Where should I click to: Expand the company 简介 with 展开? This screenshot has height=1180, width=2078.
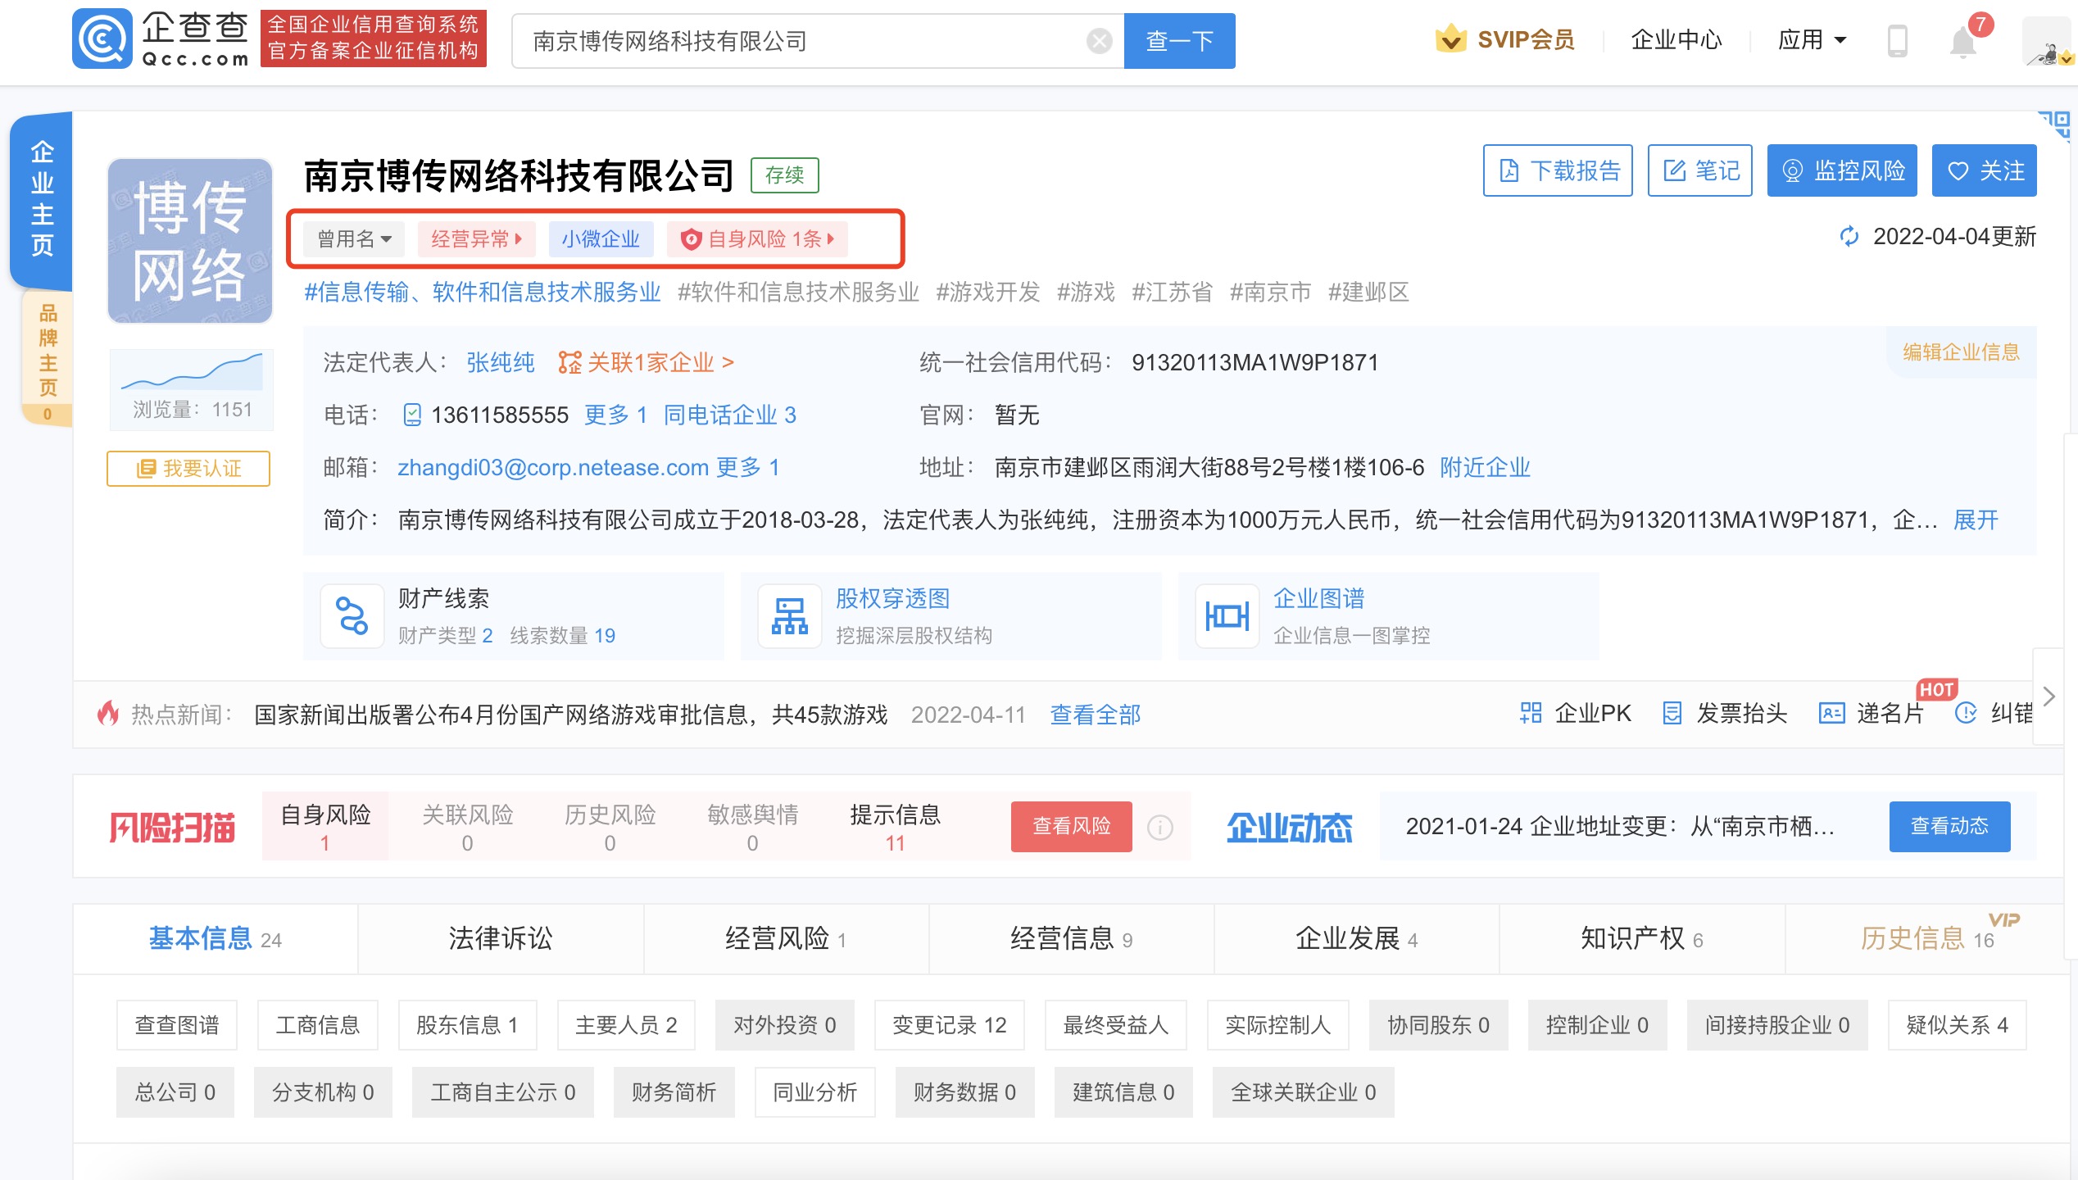tap(1976, 520)
